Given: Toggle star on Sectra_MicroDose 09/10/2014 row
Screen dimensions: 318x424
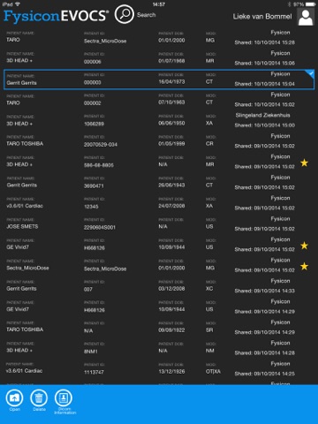Looking at the screenshot, I should coord(304,266).
